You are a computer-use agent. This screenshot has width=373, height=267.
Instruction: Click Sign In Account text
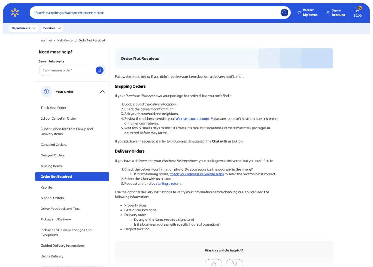click(338, 13)
